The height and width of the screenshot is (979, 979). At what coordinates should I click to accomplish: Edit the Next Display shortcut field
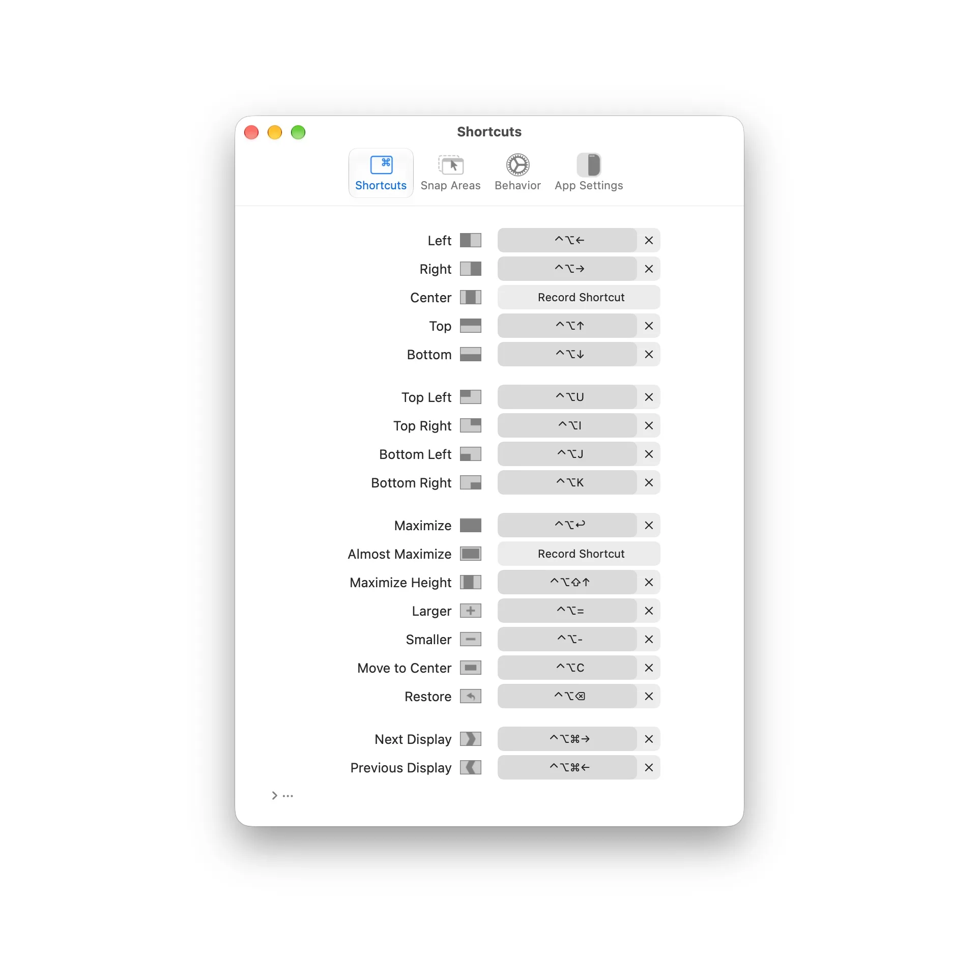click(x=567, y=739)
